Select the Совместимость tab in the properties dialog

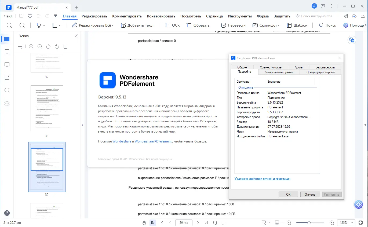pyautogui.click(x=271, y=67)
